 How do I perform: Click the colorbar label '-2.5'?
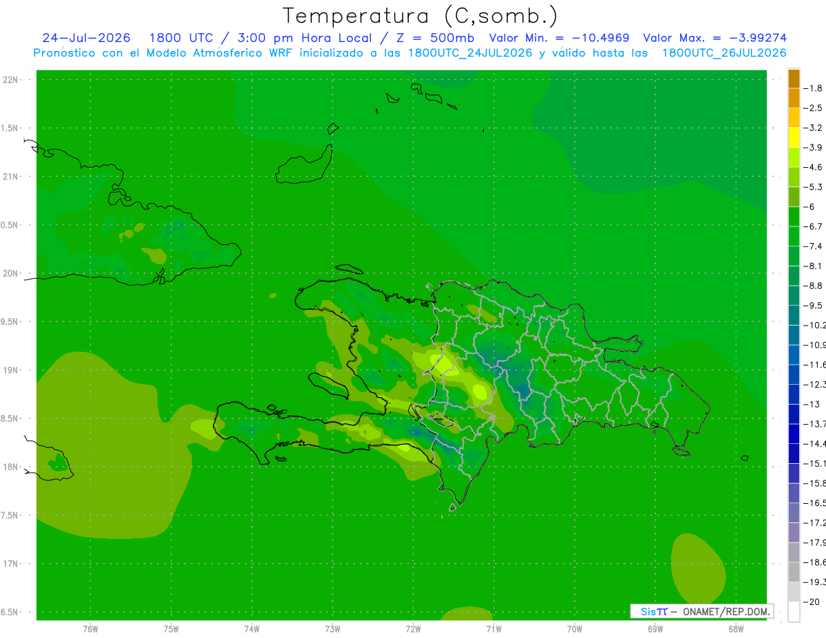pos(814,108)
